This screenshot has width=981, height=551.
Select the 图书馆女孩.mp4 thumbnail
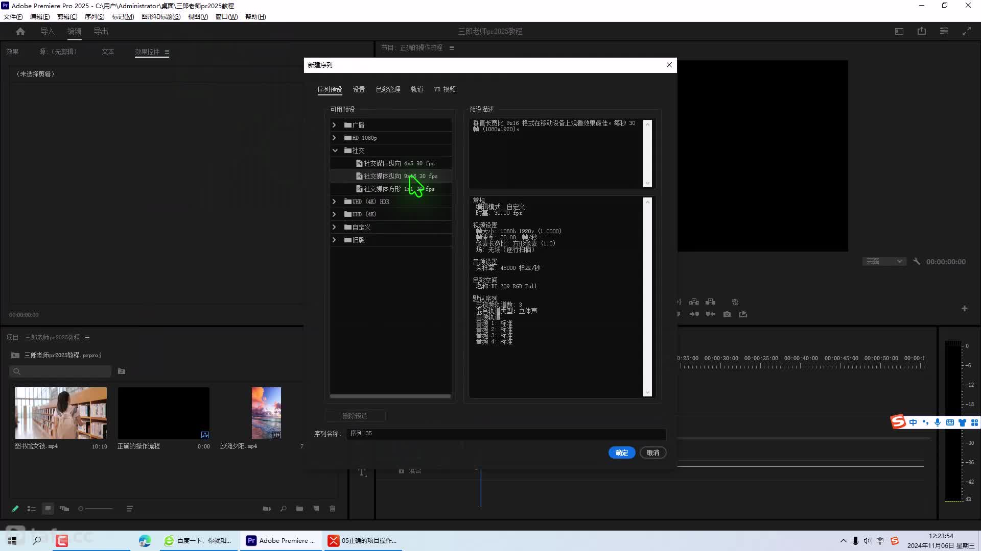click(61, 413)
